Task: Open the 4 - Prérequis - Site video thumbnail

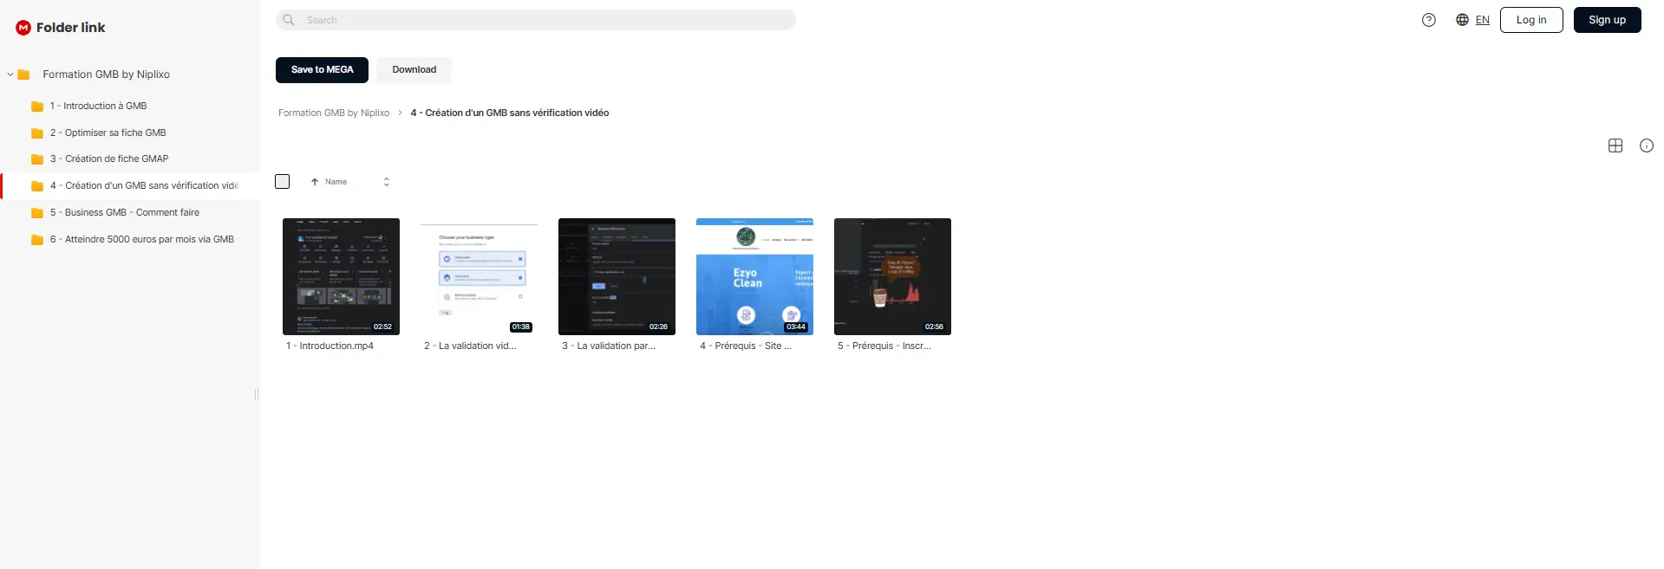Action: [754, 276]
